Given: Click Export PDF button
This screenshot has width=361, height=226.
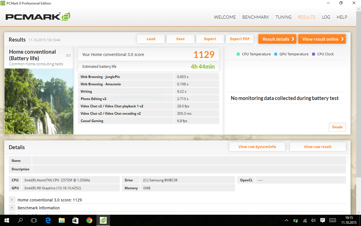Looking at the screenshot, I should point(240,39).
